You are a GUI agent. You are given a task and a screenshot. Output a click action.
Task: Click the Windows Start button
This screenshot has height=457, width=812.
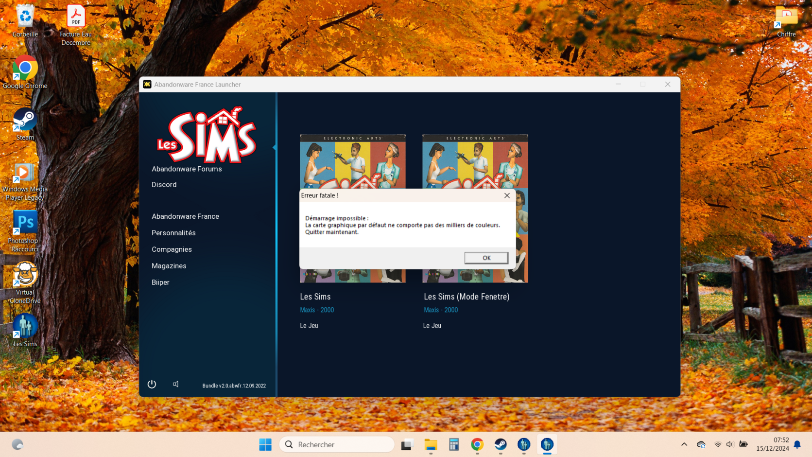(265, 444)
